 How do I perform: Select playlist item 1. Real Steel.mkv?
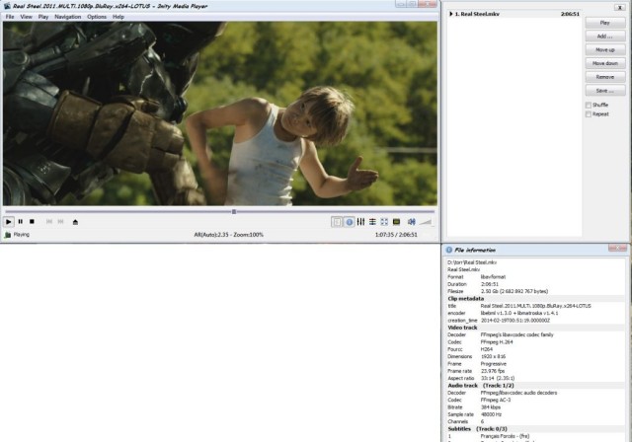[514, 14]
